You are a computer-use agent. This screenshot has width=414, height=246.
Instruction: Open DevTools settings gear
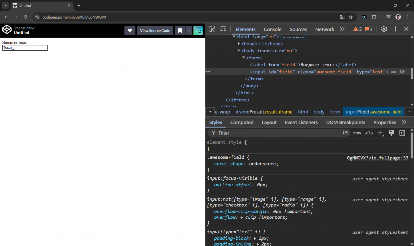(x=384, y=29)
